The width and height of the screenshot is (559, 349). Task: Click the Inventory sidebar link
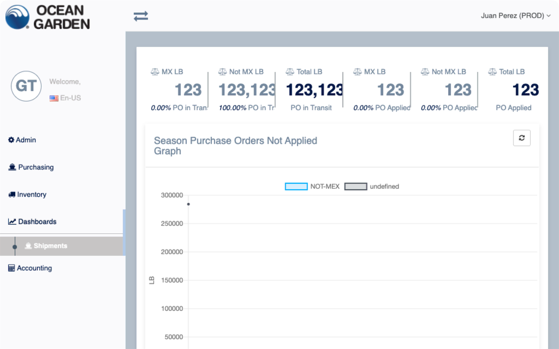tap(31, 195)
